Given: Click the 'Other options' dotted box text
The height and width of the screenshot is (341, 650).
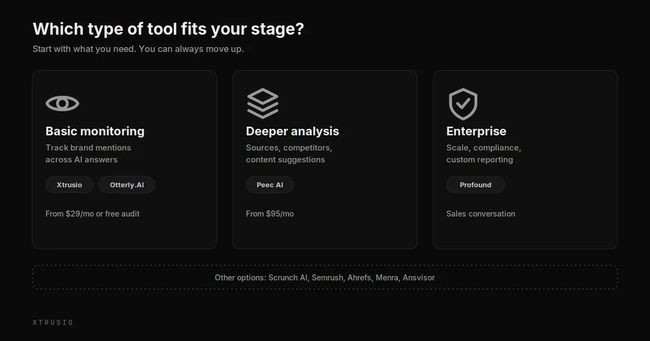Looking at the screenshot, I should pos(325,278).
